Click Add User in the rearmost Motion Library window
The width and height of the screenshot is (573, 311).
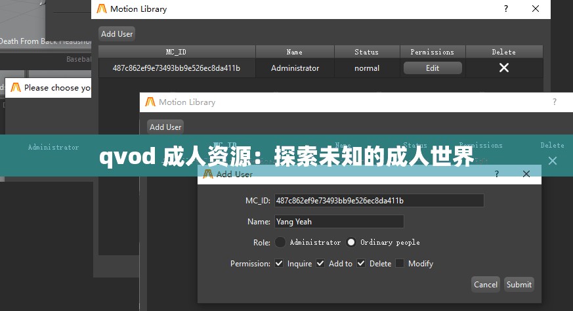[117, 33]
